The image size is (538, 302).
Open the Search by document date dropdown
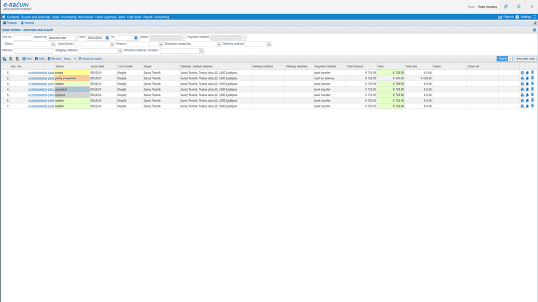point(63,38)
